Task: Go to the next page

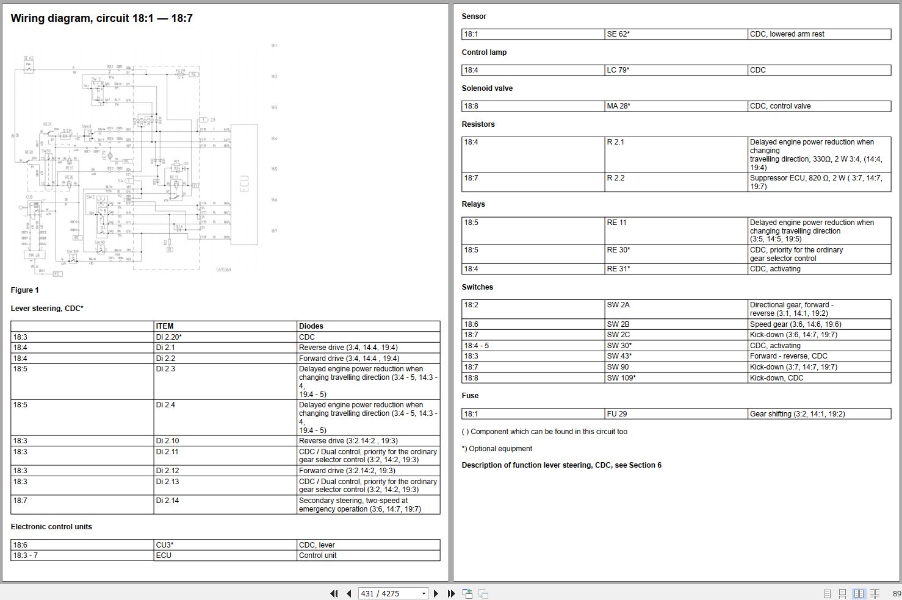Action: click(x=436, y=593)
